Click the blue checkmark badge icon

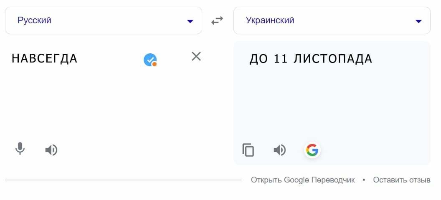150,60
